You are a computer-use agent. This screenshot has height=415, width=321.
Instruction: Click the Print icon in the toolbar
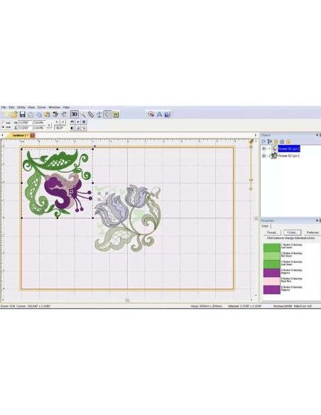pyautogui.click(x=31, y=114)
